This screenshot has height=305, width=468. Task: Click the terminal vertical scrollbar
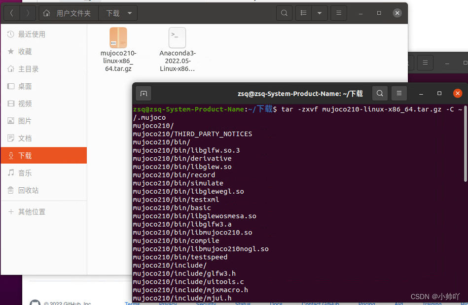[x=466, y=143]
